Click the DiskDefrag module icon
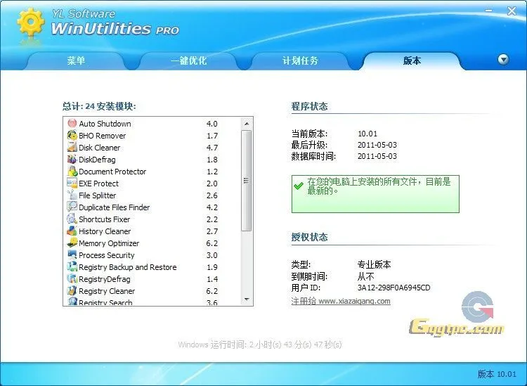Viewport: 527px width, 386px height. [x=72, y=160]
